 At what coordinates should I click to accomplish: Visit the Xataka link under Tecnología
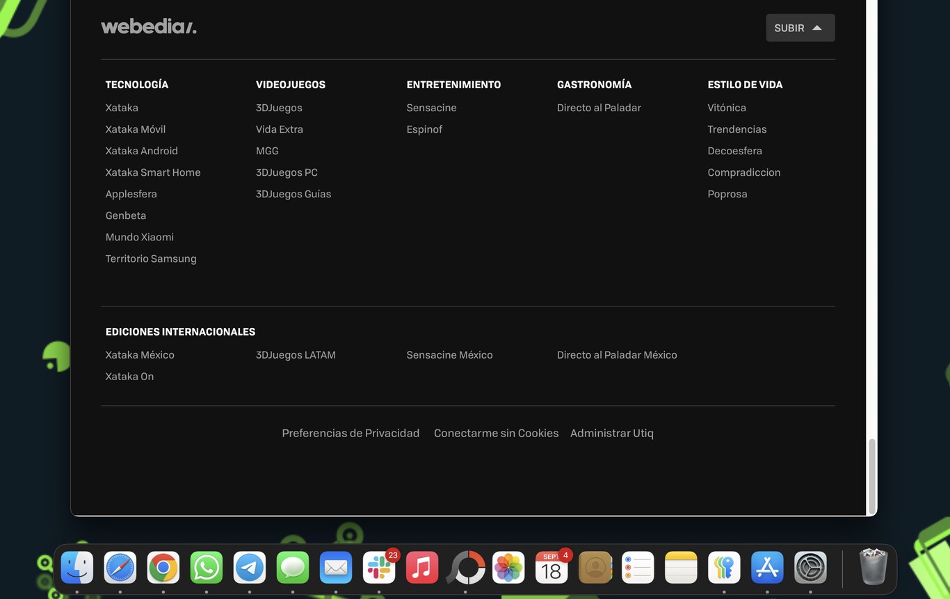tap(122, 108)
